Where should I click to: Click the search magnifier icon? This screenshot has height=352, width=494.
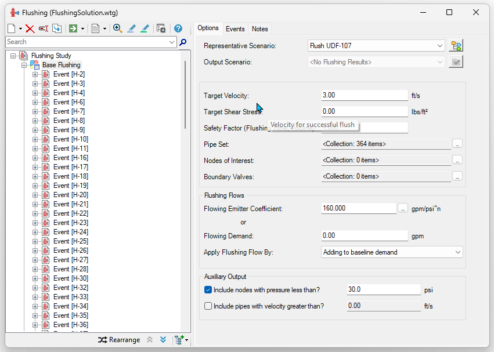tap(183, 42)
